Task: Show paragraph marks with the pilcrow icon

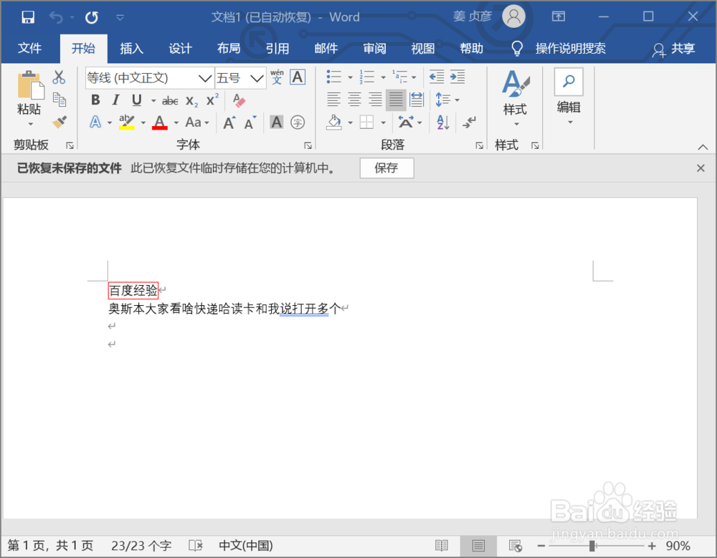Action: [468, 122]
